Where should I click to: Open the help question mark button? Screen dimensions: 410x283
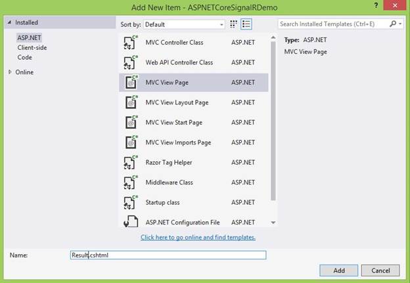point(376,5)
